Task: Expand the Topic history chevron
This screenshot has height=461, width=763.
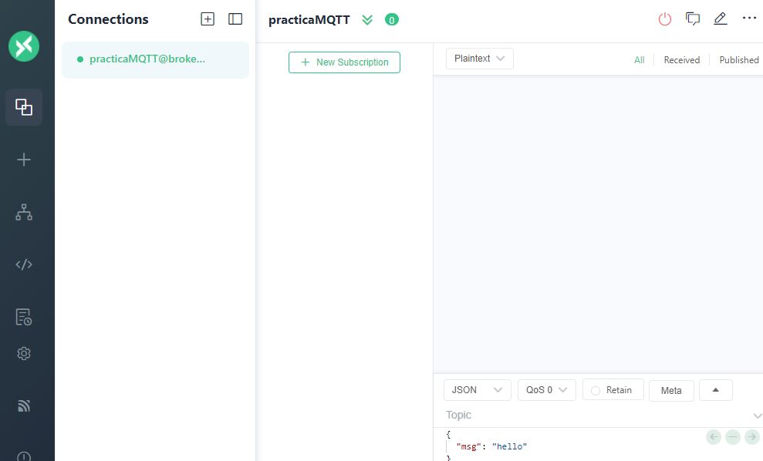Action: click(x=757, y=416)
